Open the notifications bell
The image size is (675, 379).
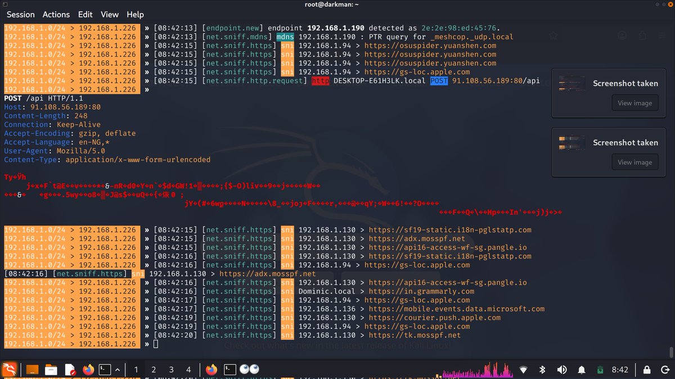581,369
